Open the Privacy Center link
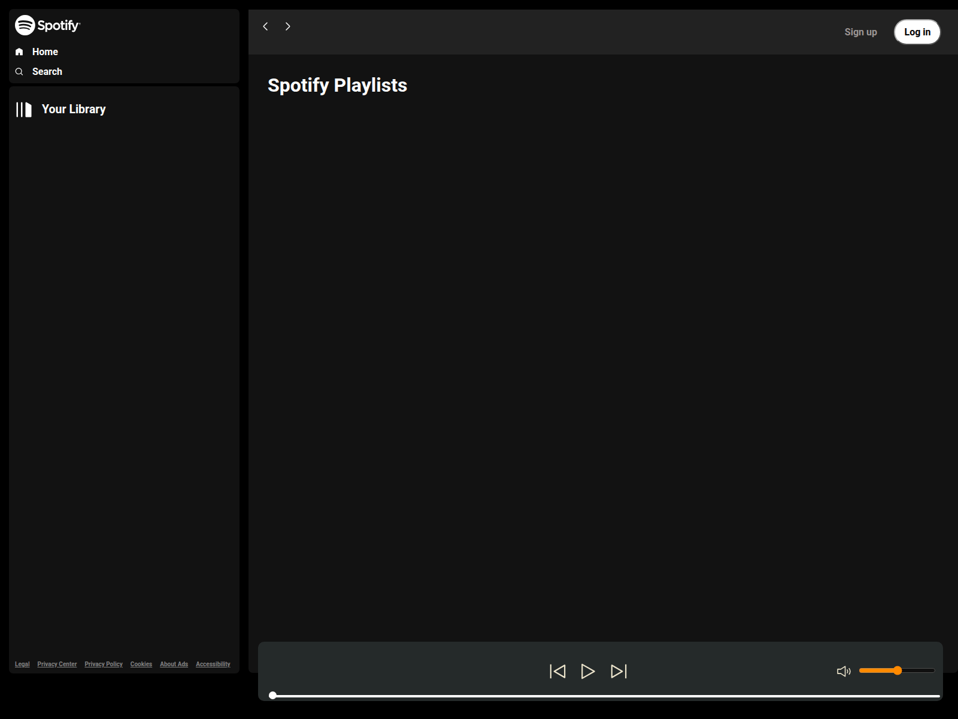958x719 pixels. 57,664
